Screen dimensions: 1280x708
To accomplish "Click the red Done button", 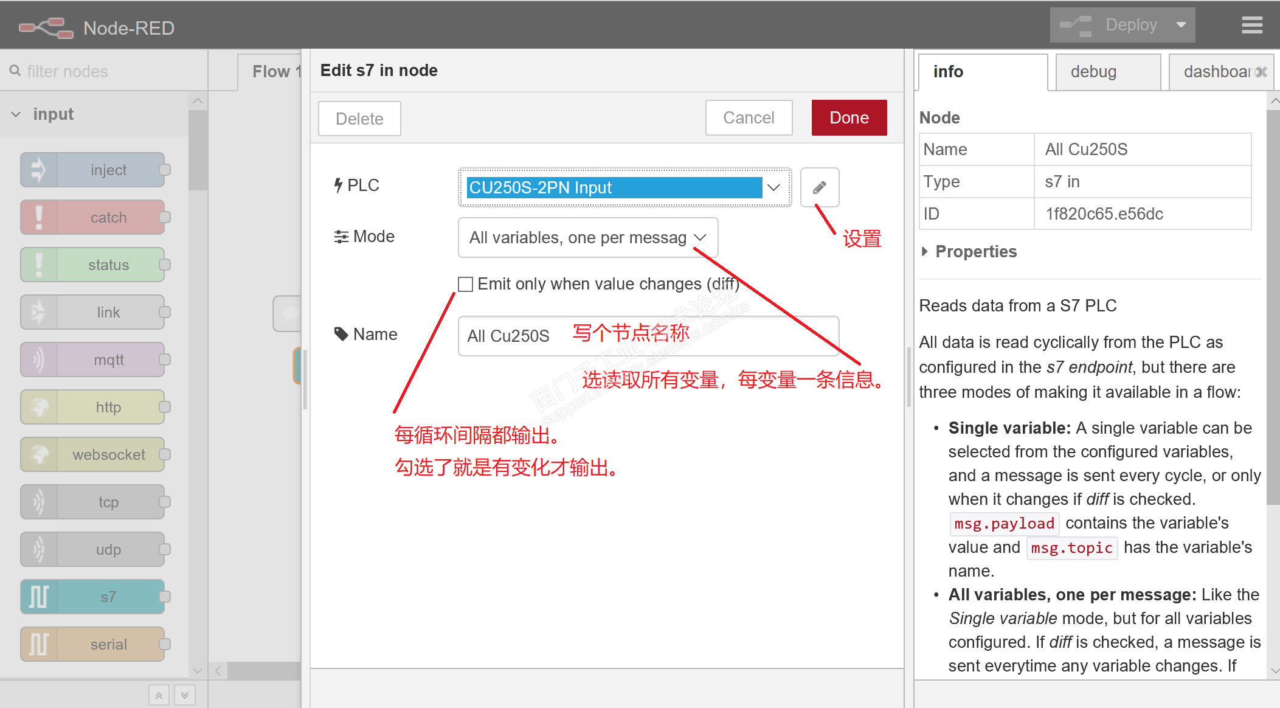I will point(848,118).
